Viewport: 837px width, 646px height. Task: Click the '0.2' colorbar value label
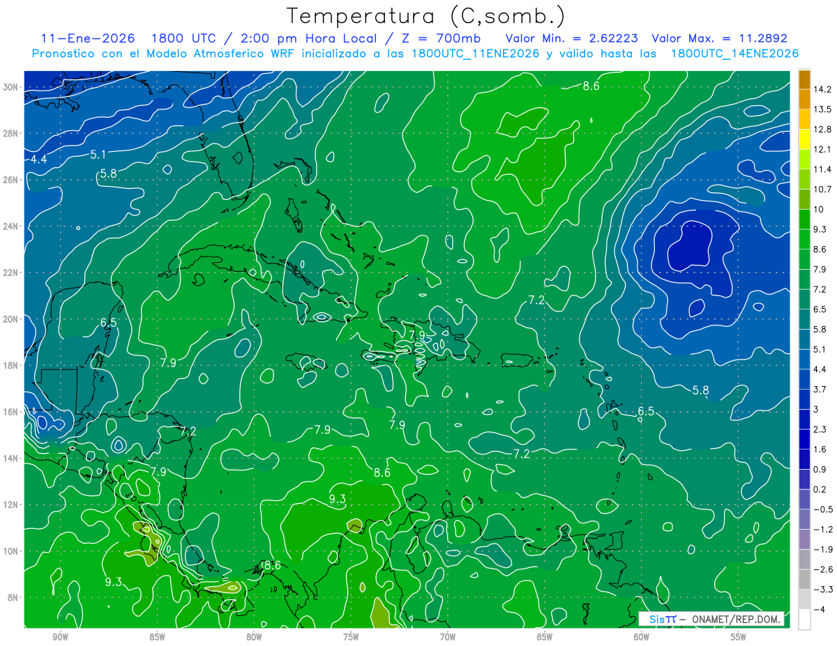click(820, 489)
